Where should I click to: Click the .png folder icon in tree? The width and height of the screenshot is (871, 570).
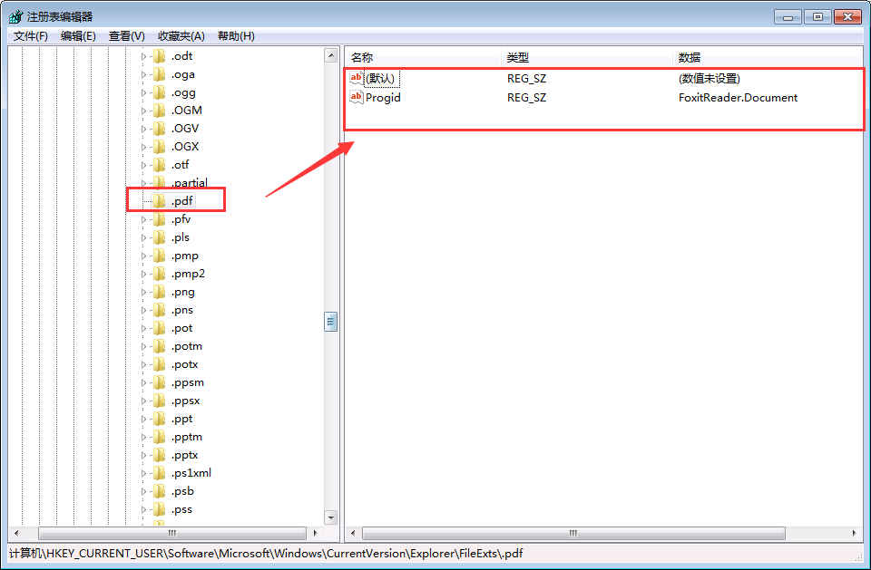coord(159,292)
